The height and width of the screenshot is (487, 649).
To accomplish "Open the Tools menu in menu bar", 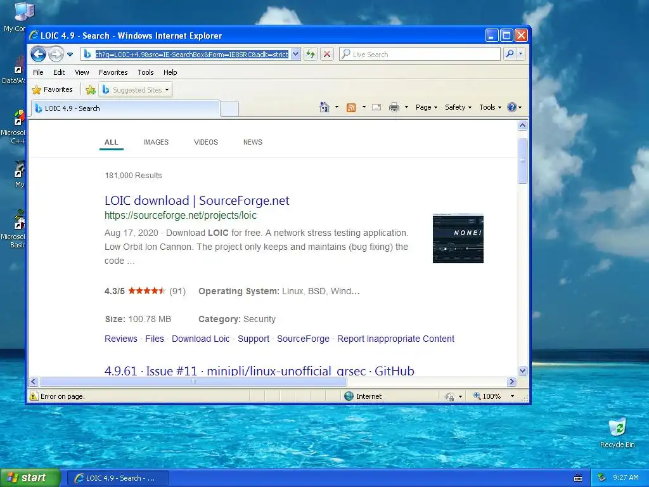I will pyautogui.click(x=146, y=72).
